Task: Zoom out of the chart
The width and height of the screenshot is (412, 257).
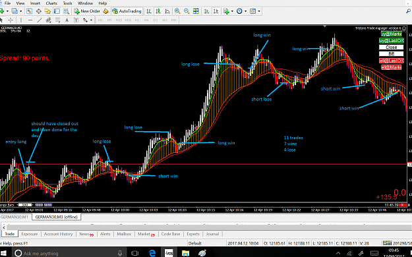Action: [x=187, y=11]
